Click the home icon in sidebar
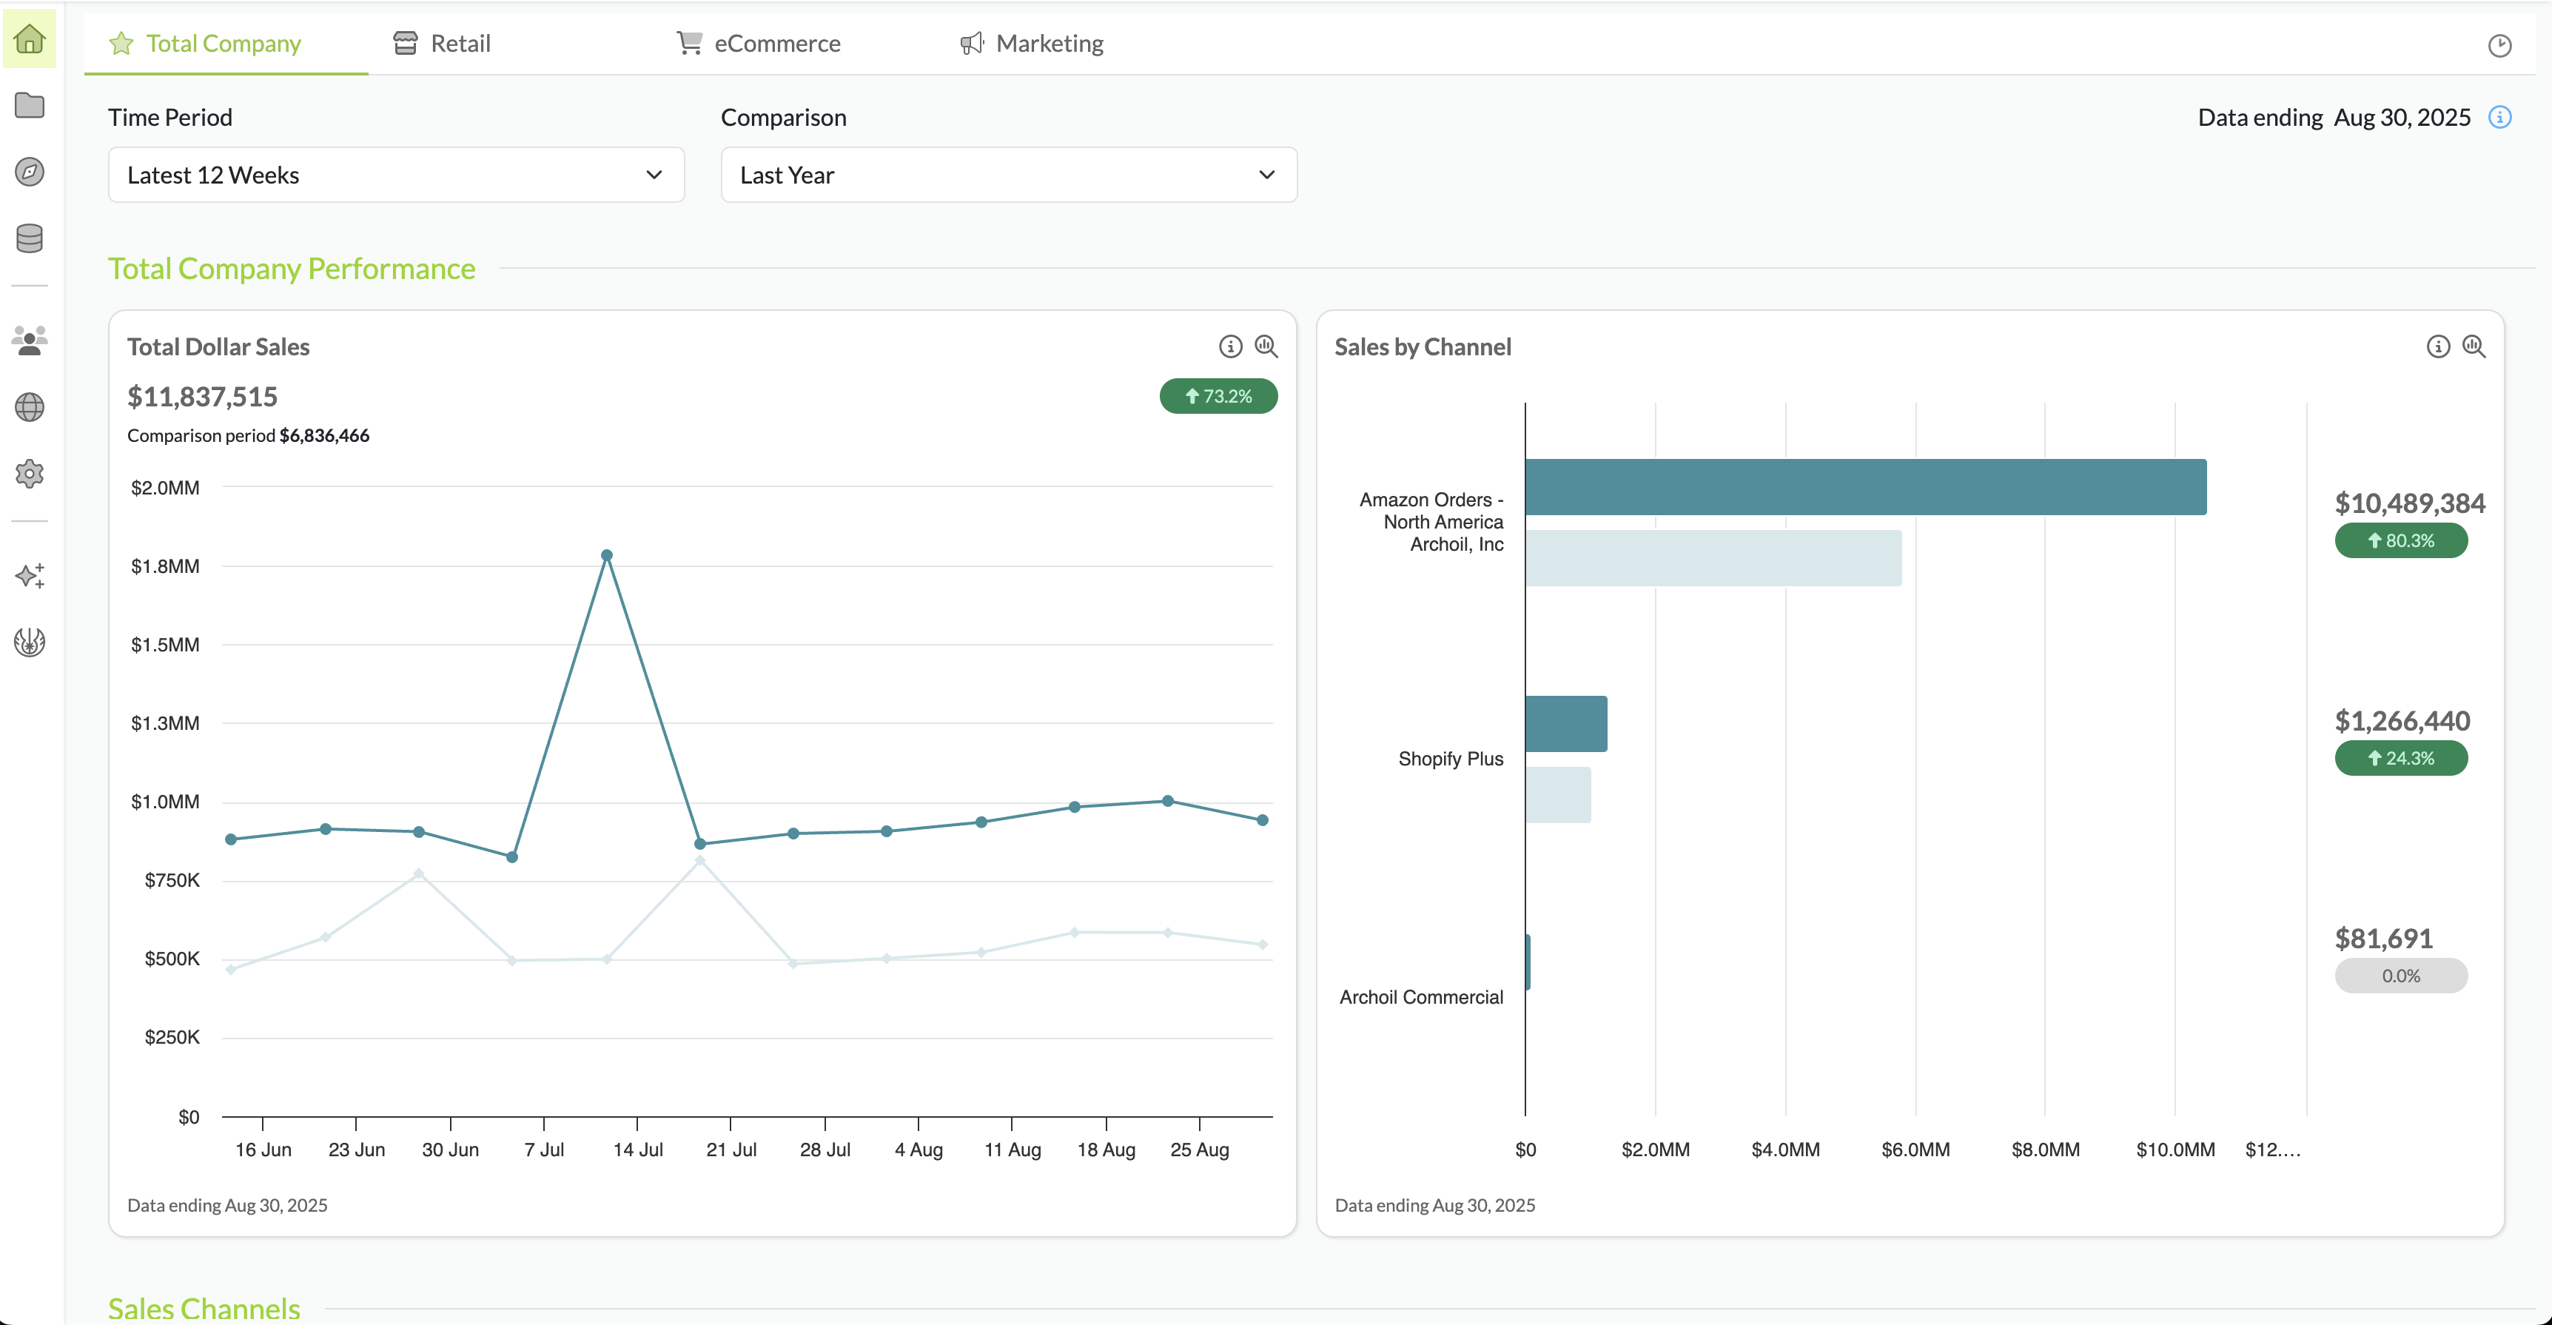Screen dimensions: 2552x1325 pyautogui.click(x=30, y=40)
